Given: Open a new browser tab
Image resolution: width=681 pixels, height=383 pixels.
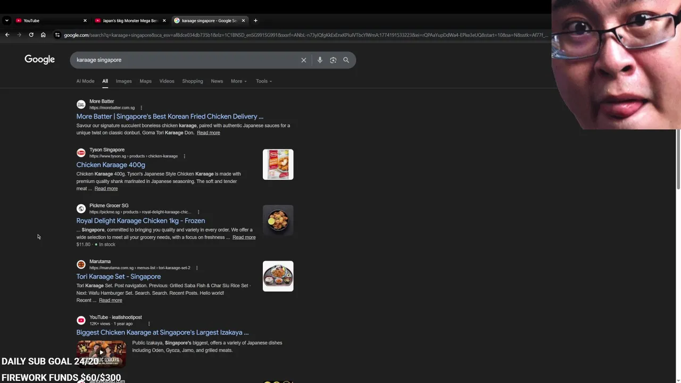Looking at the screenshot, I should point(255,21).
